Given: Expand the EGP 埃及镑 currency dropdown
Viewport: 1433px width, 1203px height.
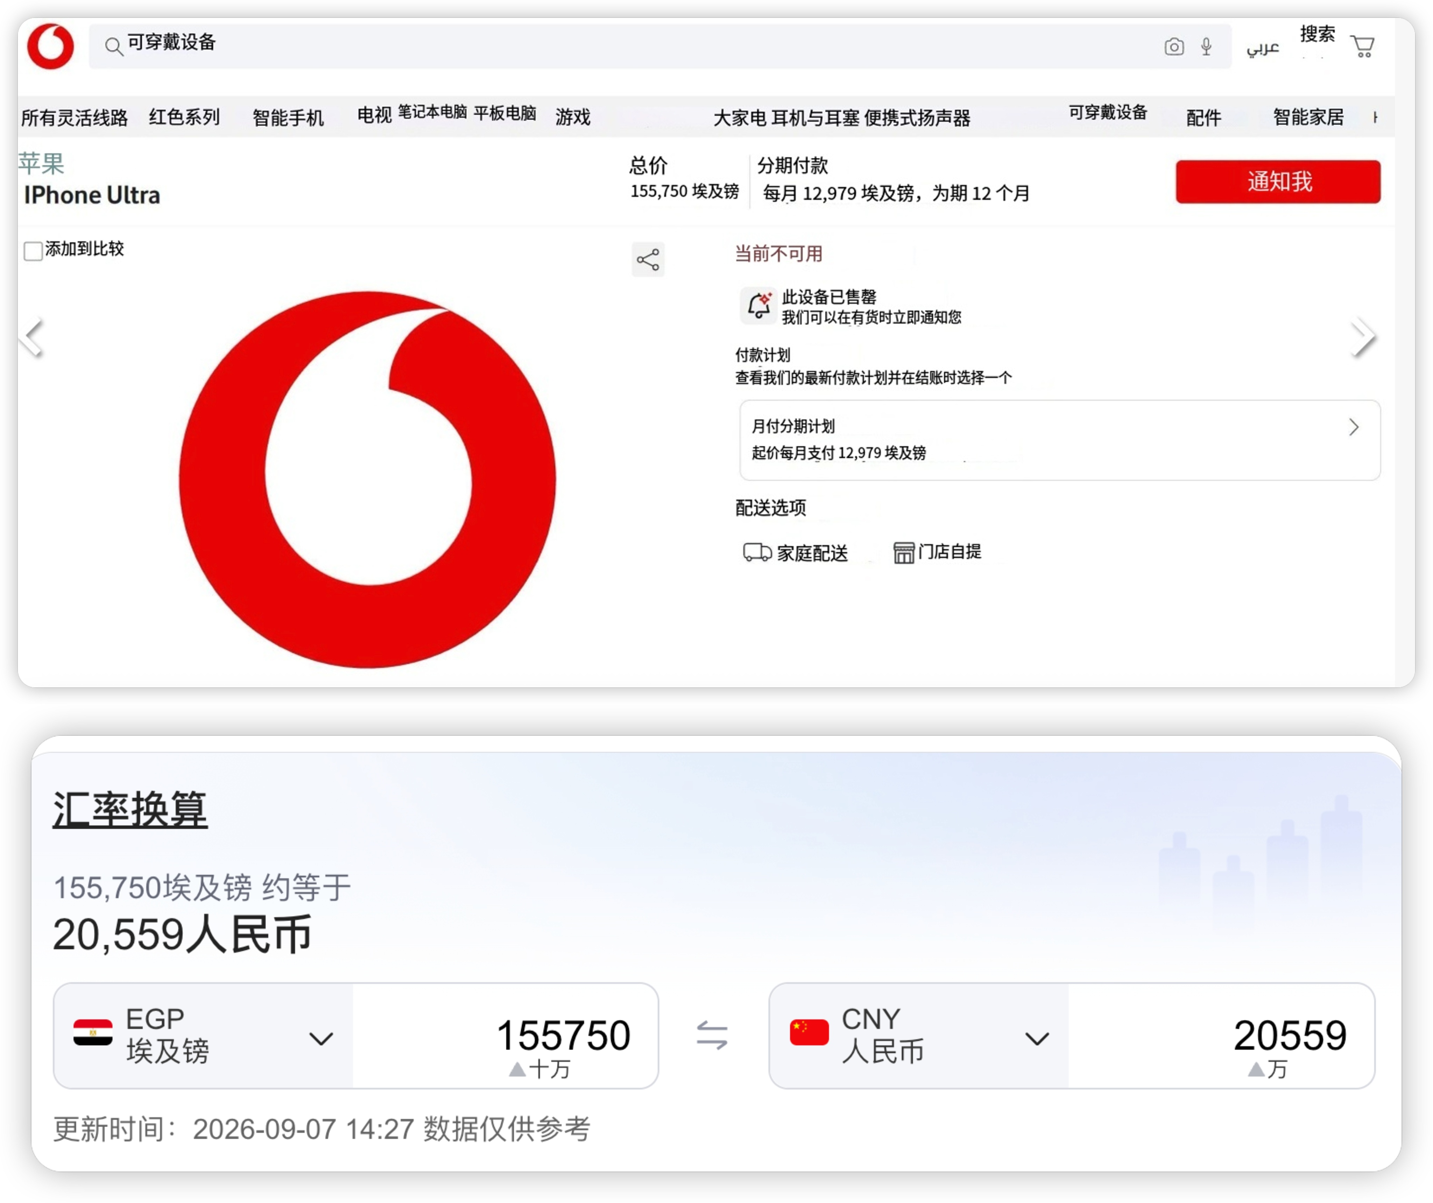Looking at the screenshot, I should (x=321, y=1038).
